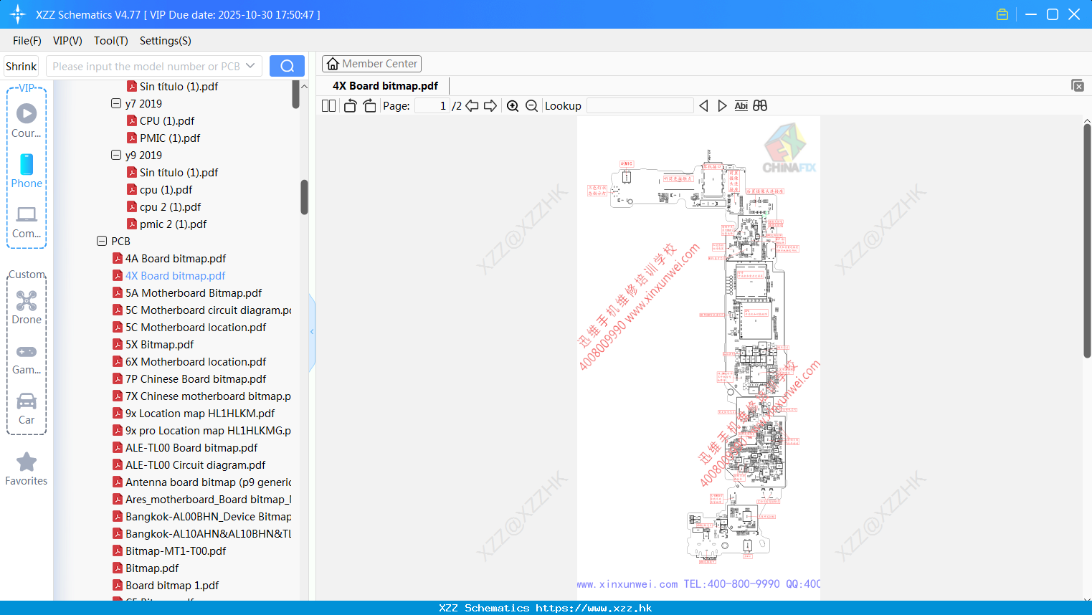This screenshot has height=615, width=1092.
Task: Open Bitmap-MT1-T00.pdf
Action: click(x=169, y=550)
